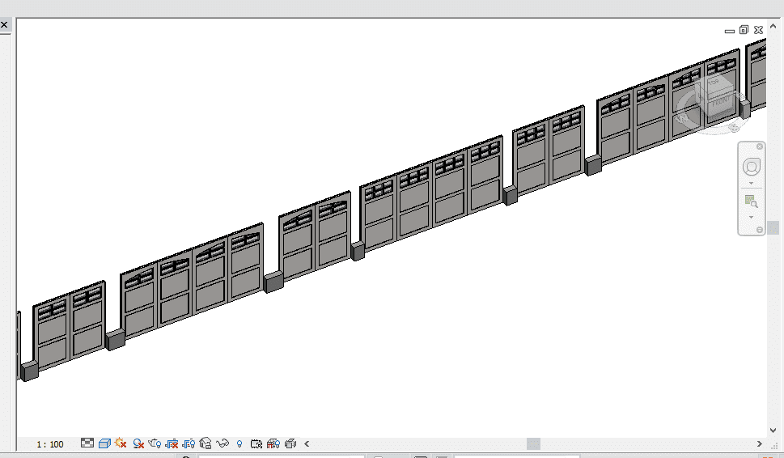Reveal Hidden Elements with lightbulb icon
The width and height of the screenshot is (784, 458).
pos(239,444)
